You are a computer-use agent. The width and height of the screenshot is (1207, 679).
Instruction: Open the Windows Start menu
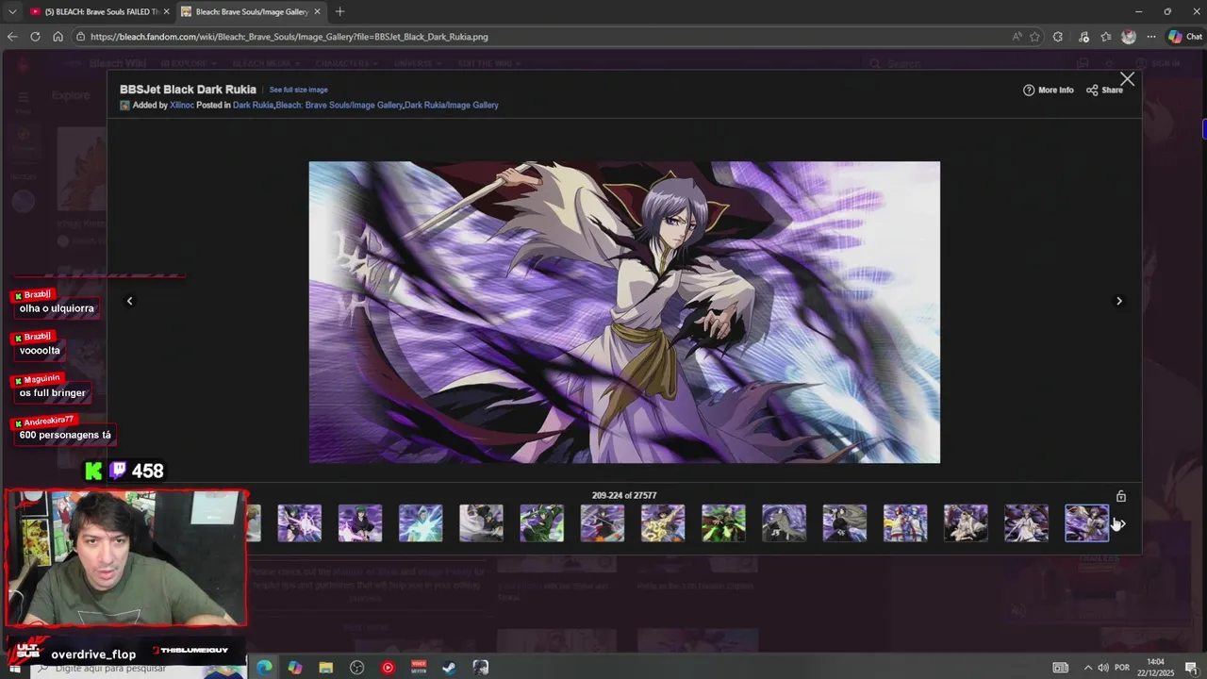click(14, 668)
